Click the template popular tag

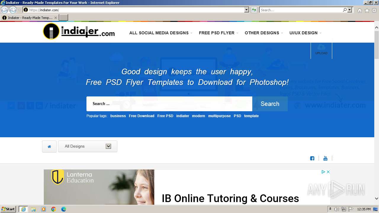point(251,116)
